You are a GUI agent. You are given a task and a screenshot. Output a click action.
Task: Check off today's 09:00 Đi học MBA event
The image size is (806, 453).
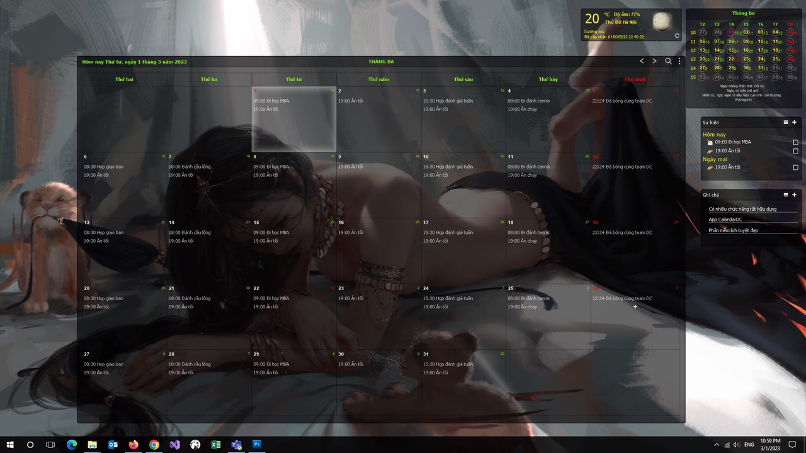(x=795, y=142)
